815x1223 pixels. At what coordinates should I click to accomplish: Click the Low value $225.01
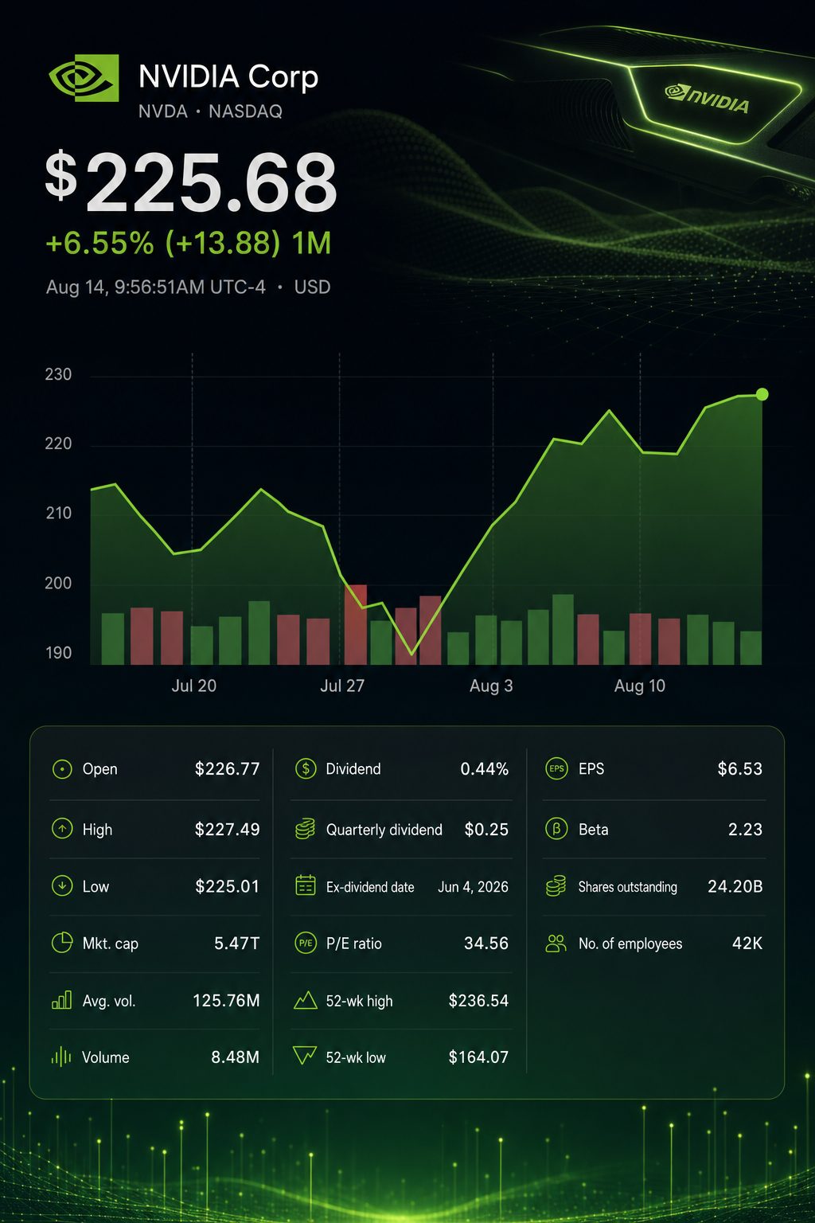[x=227, y=886]
